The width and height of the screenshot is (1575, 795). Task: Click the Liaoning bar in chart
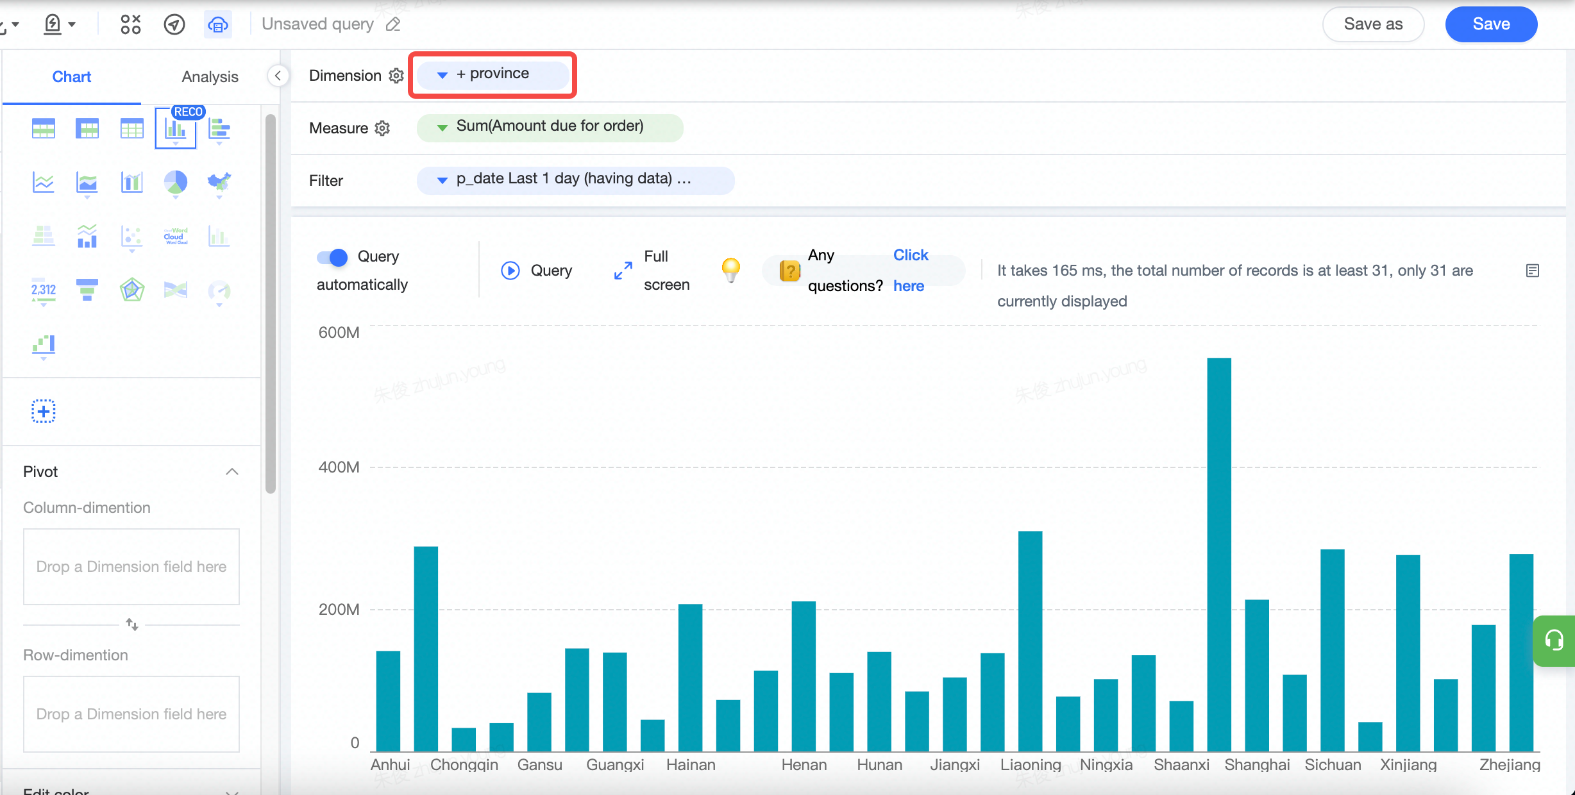1030,640
